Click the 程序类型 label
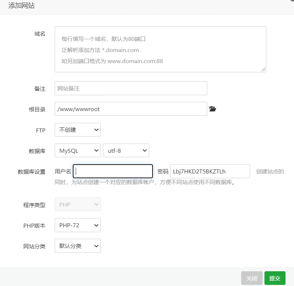294x286 pixels. [34, 205]
